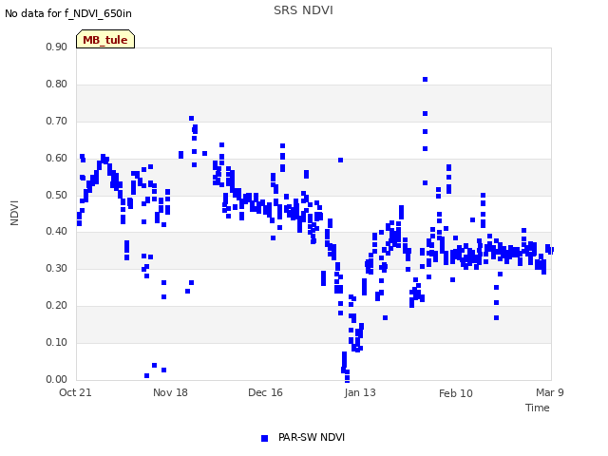
Task: Click the highest data point above 0.80
Action: coord(425,80)
